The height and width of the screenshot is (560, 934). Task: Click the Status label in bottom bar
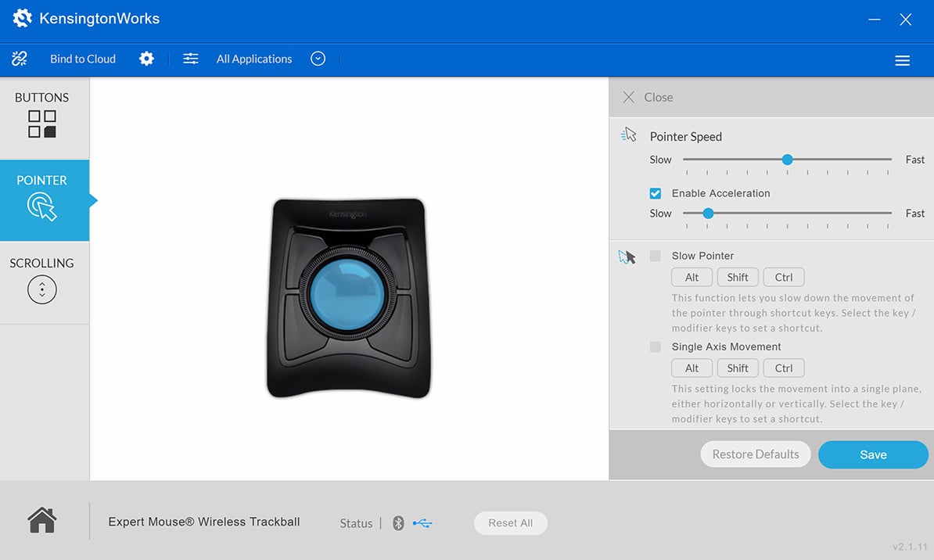(x=356, y=524)
